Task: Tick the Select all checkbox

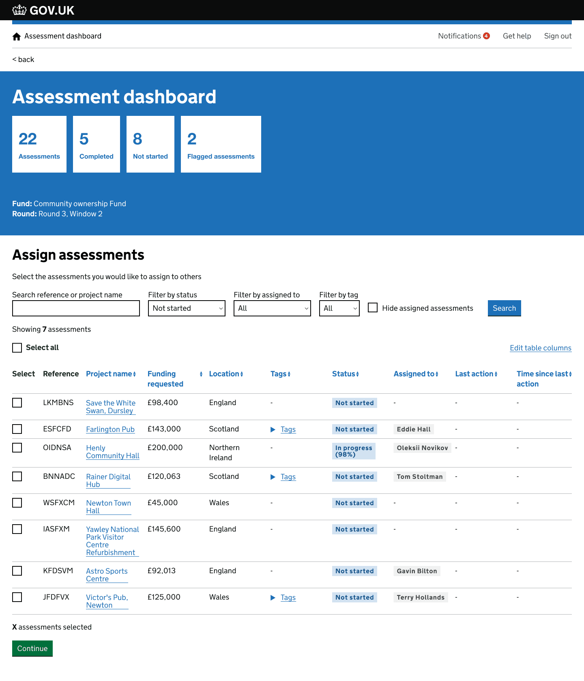Action: [17, 348]
